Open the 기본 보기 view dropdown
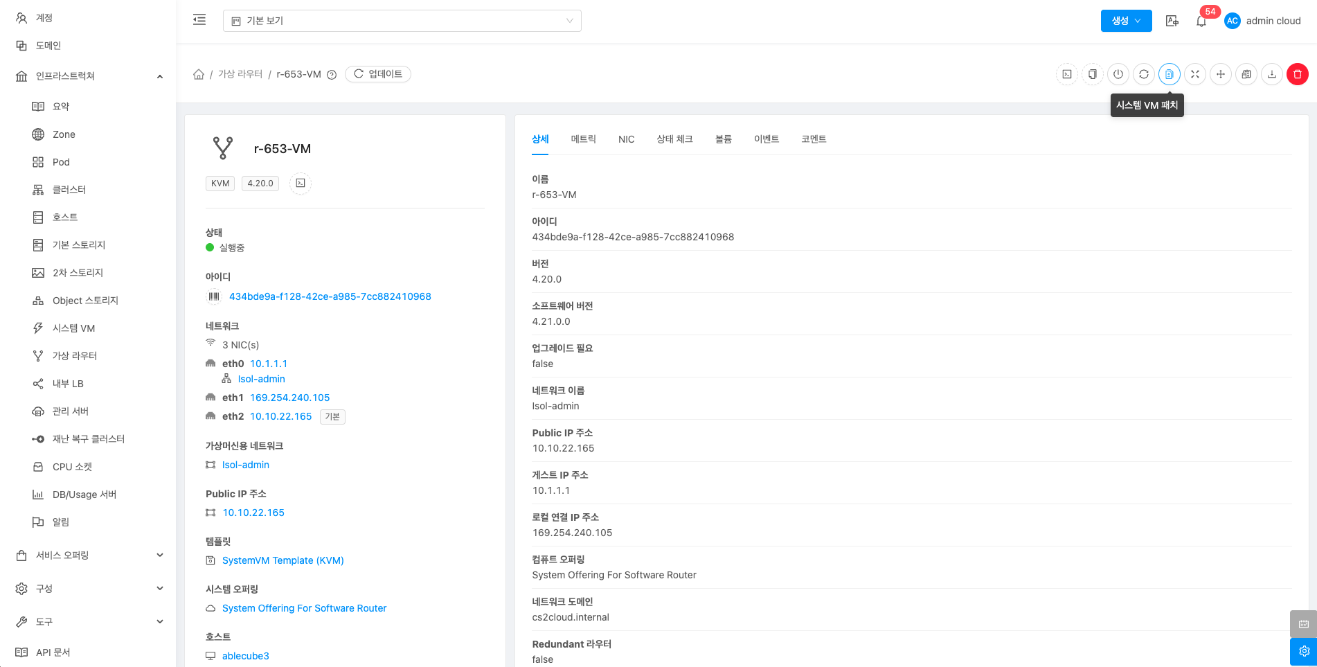This screenshot has width=1317, height=667. [x=402, y=21]
